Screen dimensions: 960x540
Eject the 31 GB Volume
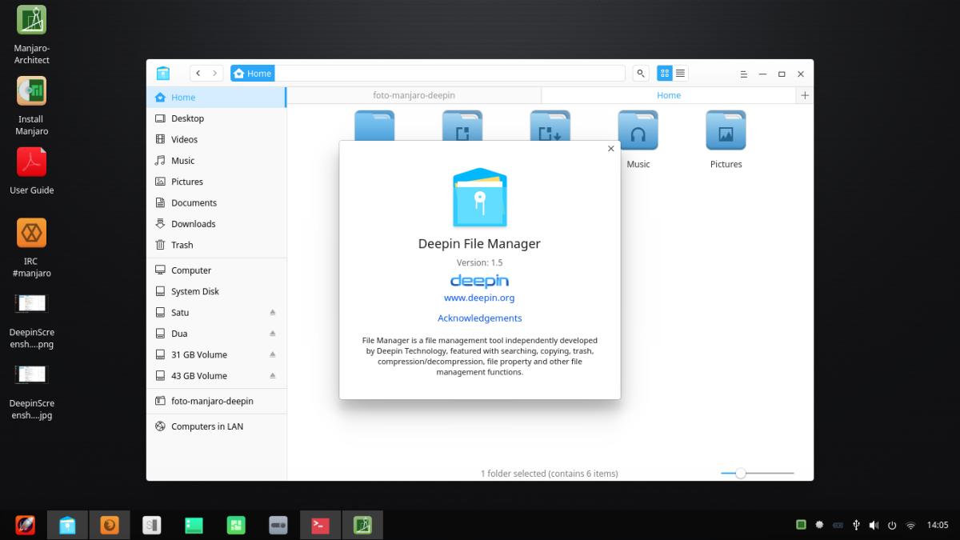272,354
